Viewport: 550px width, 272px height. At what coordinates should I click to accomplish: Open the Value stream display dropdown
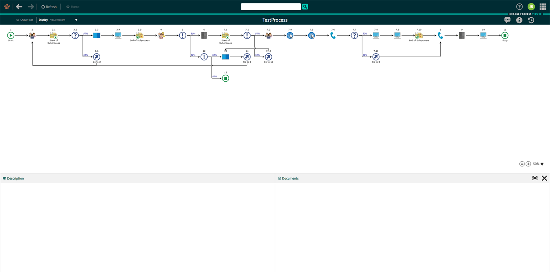click(63, 20)
